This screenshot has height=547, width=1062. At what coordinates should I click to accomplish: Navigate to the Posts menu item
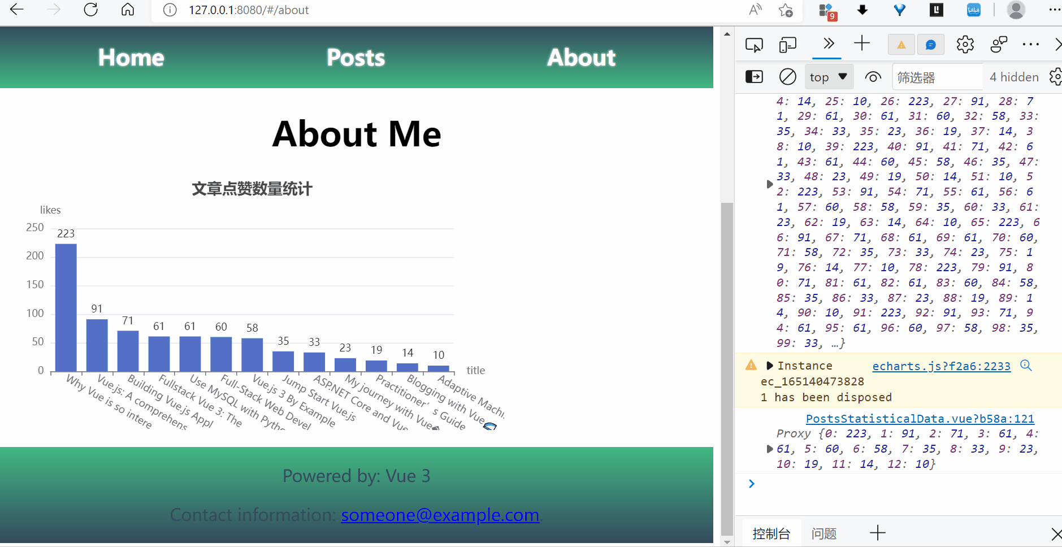point(356,58)
